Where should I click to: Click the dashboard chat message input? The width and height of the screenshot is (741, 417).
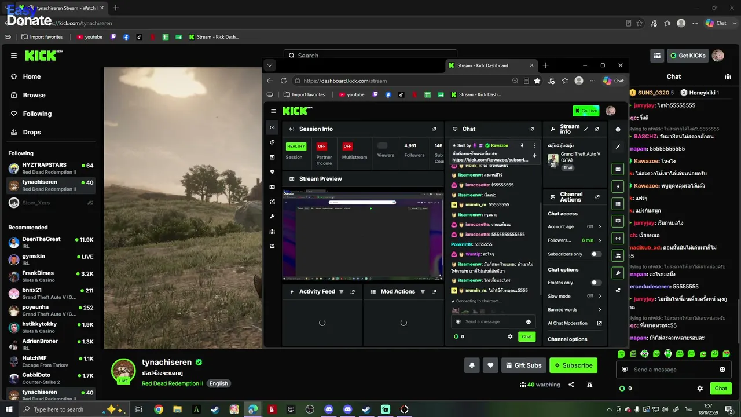point(493,322)
